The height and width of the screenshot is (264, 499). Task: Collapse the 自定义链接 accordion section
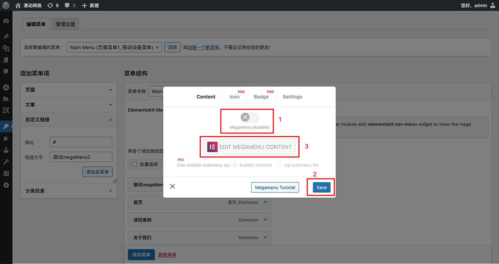coord(69,120)
